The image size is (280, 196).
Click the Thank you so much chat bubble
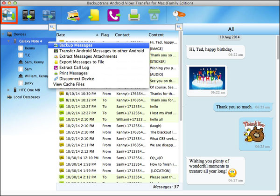(243, 107)
